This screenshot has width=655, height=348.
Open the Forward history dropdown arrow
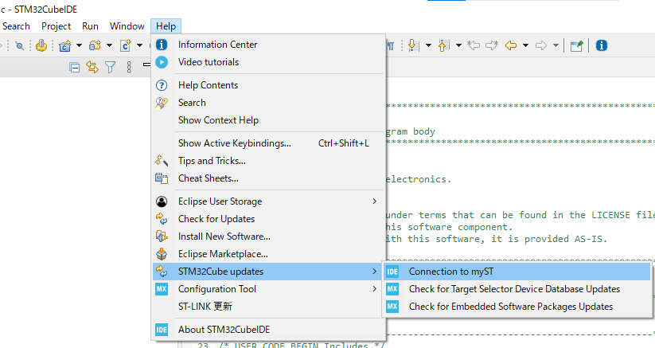(556, 45)
